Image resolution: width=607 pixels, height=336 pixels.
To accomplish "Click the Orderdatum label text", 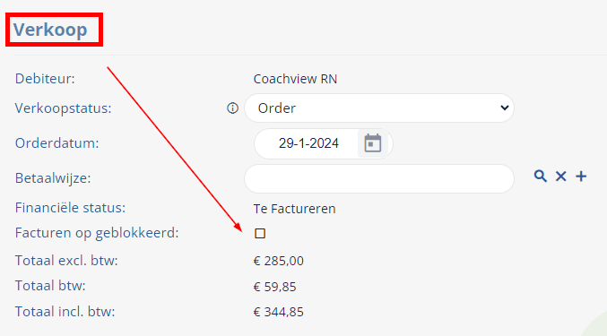I will pyautogui.click(x=56, y=143).
